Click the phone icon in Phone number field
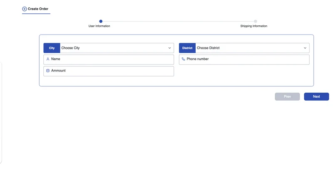This screenshot has width=333, height=187. pos(183,59)
